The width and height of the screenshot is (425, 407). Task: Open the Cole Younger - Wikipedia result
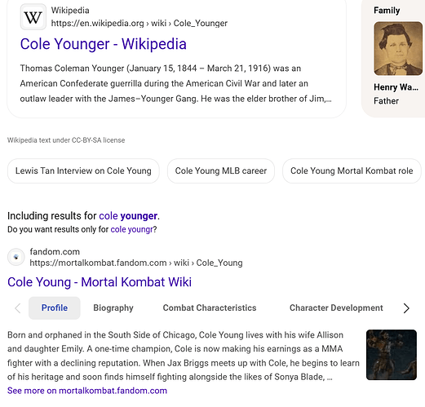pos(104,44)
